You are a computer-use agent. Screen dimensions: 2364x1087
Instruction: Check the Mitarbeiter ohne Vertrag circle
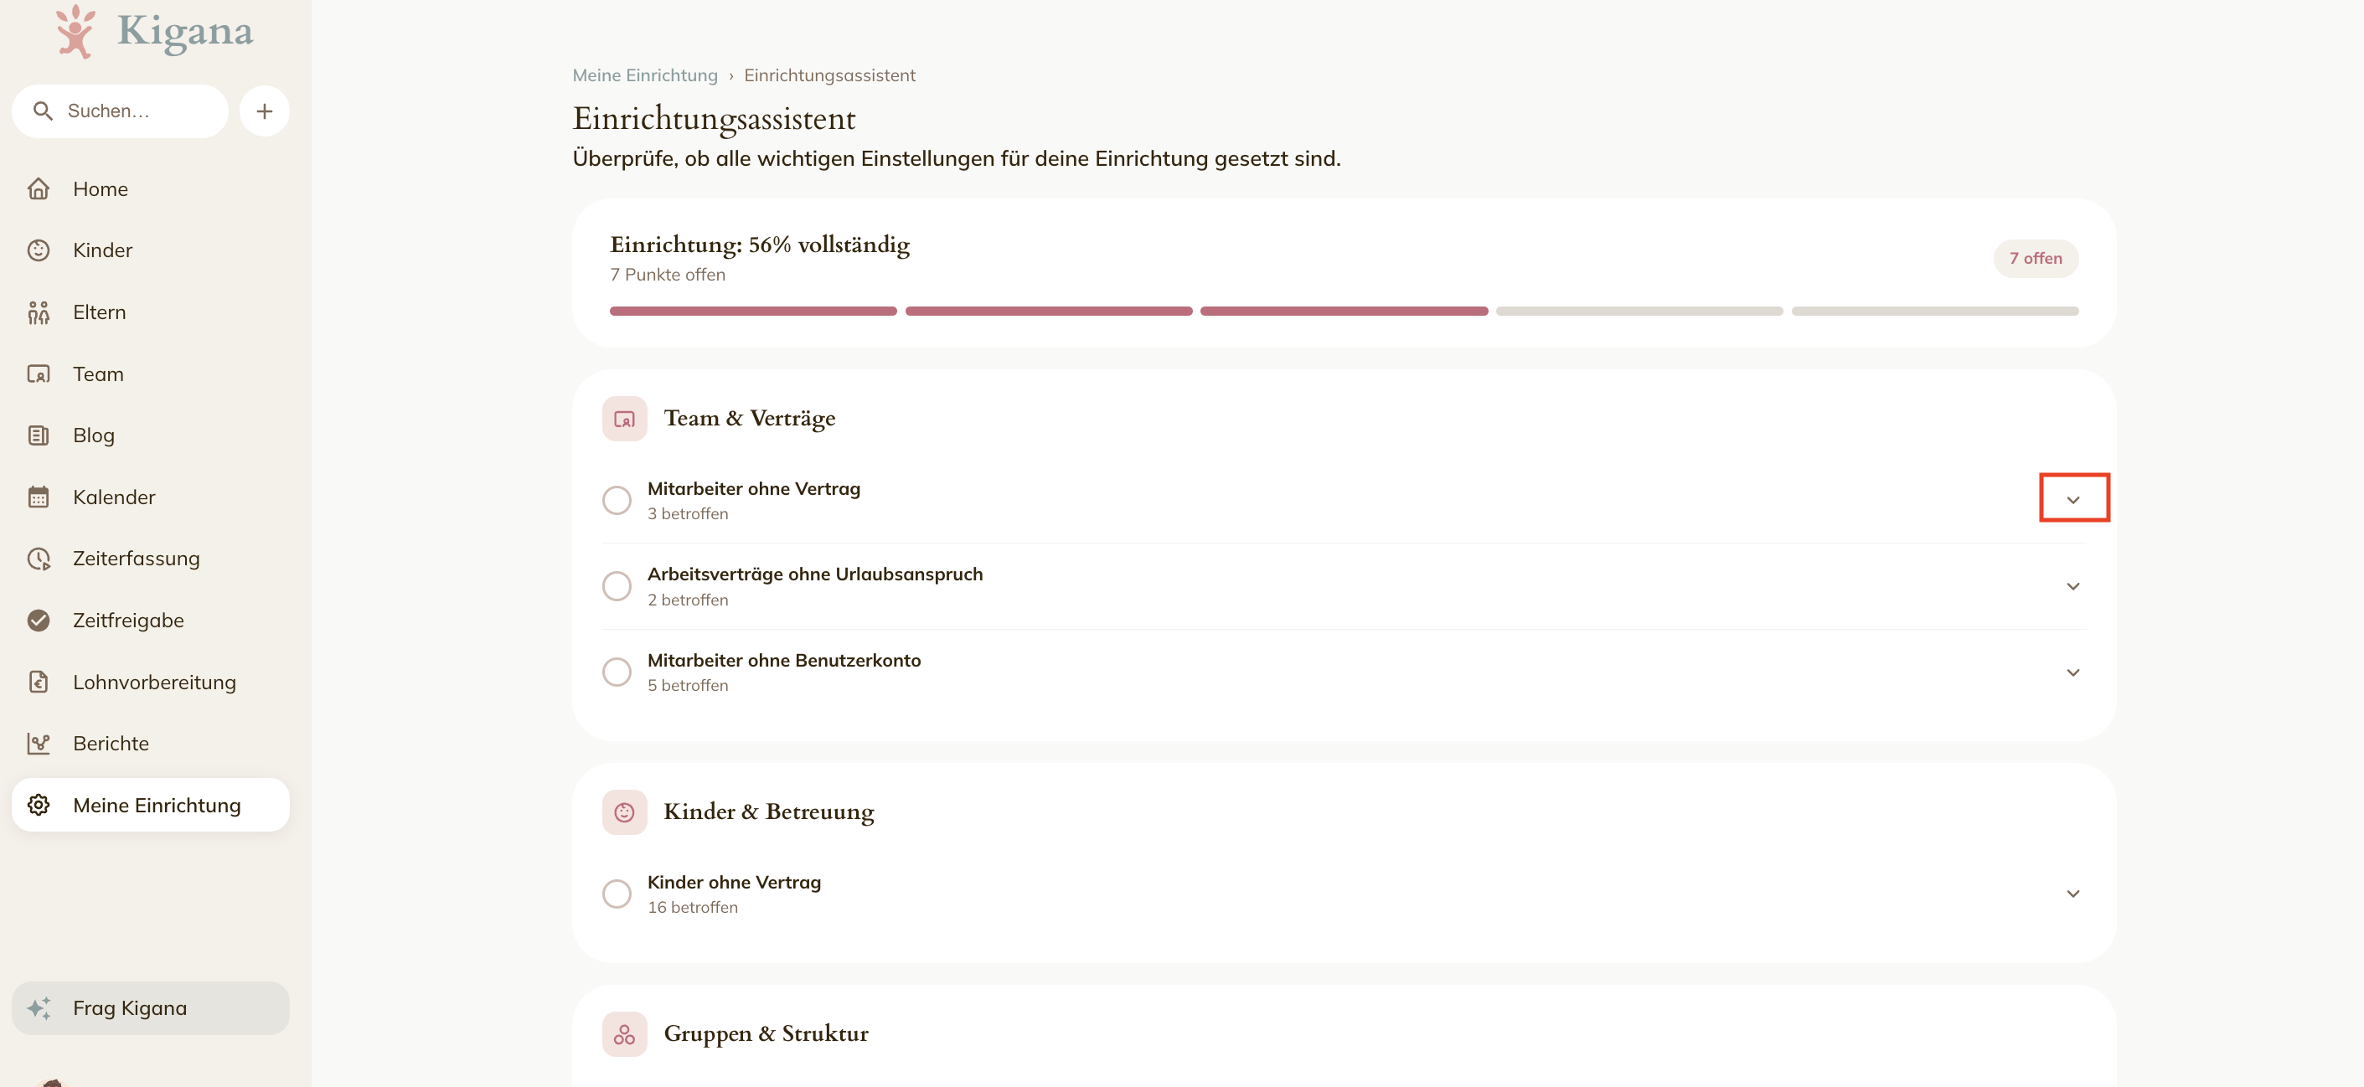pyautogui.click(x=617, y=500)
